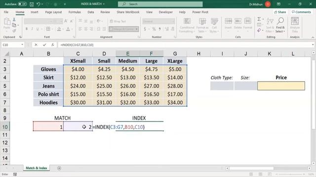Open the Sort & Filter menu
This screenshot has width=316, height=177.
click(x=270, y=25)
